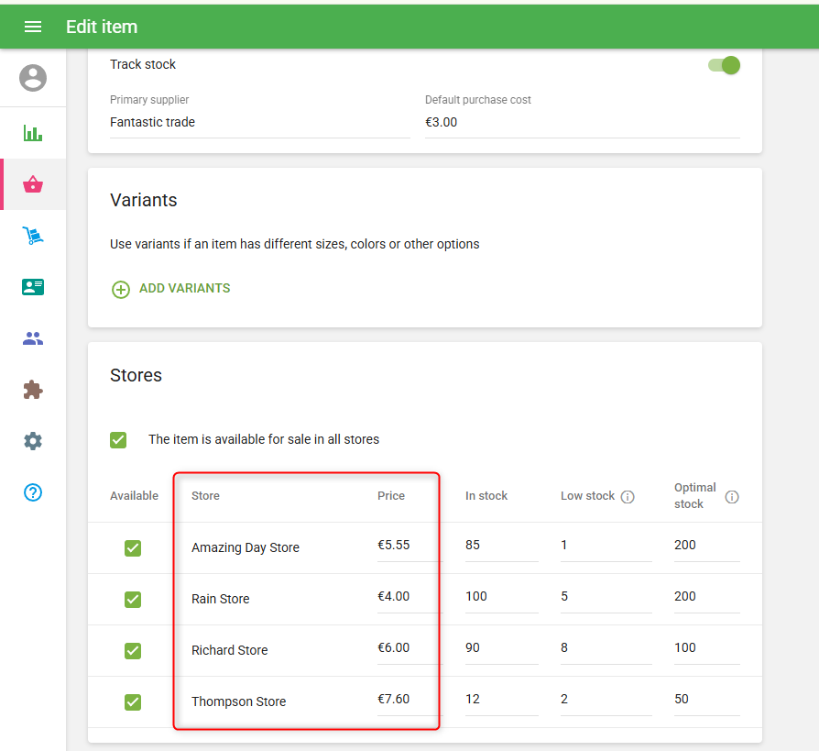The width and height of the screenshot is (819, 751).
Task: Show the Low stock info tooltip icon
Action: tap(628, 496)
